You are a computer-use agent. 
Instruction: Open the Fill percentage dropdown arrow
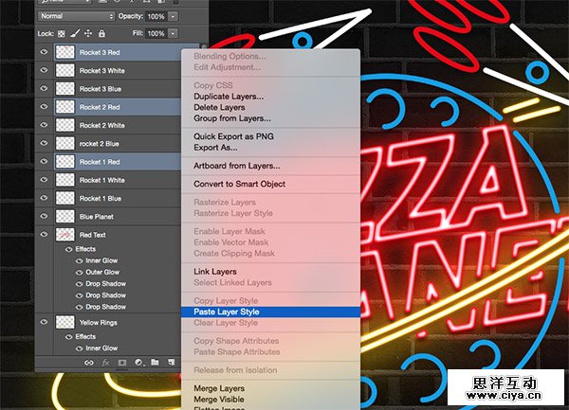[x=173, y=33]
